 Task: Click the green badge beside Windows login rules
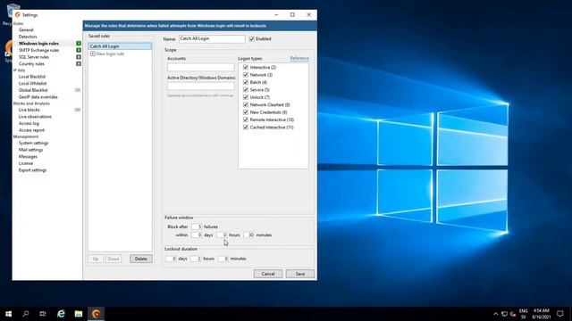coord(79,44)
